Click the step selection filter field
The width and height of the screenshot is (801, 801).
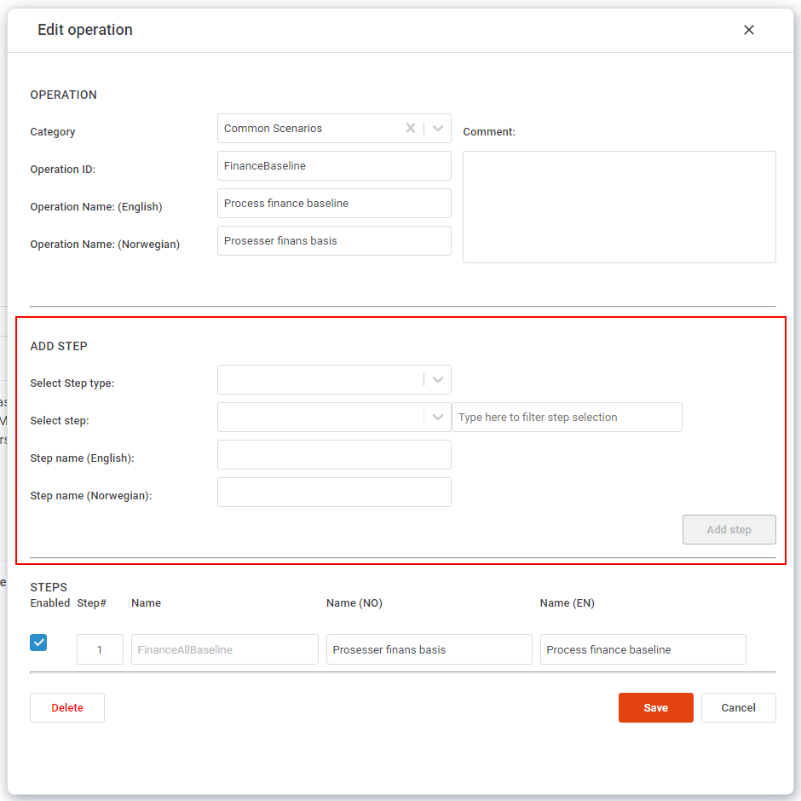coord(567,417)
